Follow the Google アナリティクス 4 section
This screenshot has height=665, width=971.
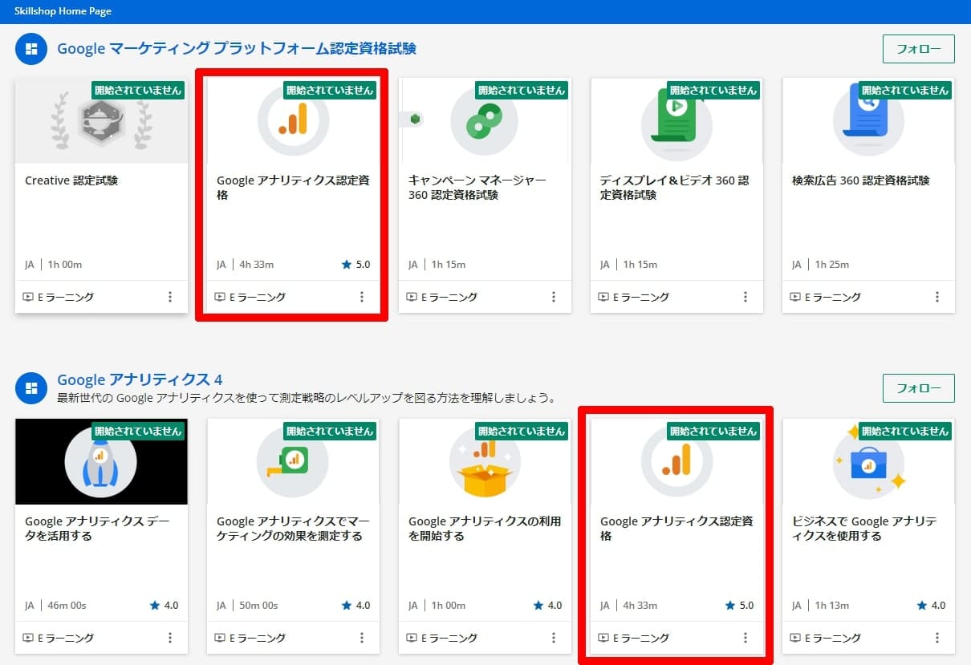click(919, 388)
